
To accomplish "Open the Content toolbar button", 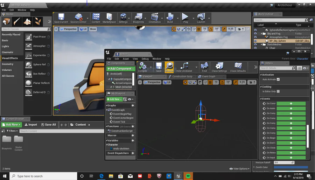I will pyautogui.click(x=96, y=18).
